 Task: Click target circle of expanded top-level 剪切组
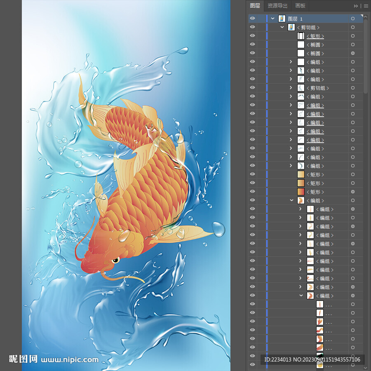[352, 27]
